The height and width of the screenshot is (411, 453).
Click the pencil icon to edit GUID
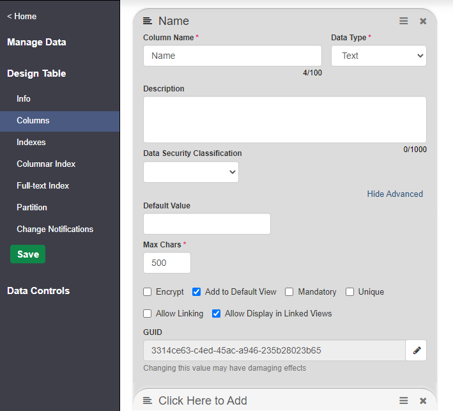tap(417, 350)
